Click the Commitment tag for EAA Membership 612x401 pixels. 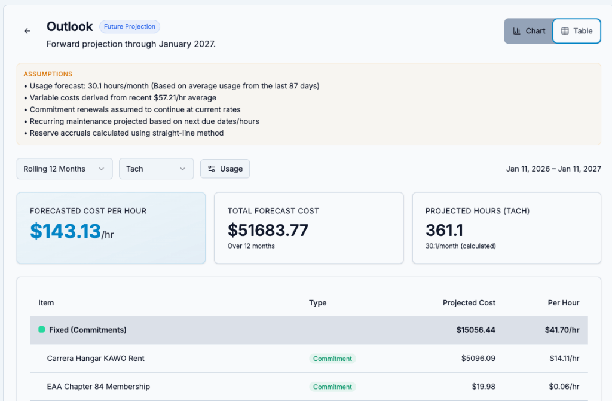click(x=332, y=387)
